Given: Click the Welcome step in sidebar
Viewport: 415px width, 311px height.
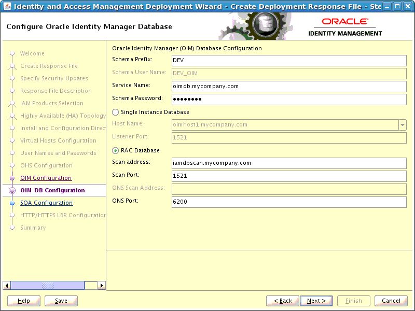Looking at the screenshot, I should (32, 53).
